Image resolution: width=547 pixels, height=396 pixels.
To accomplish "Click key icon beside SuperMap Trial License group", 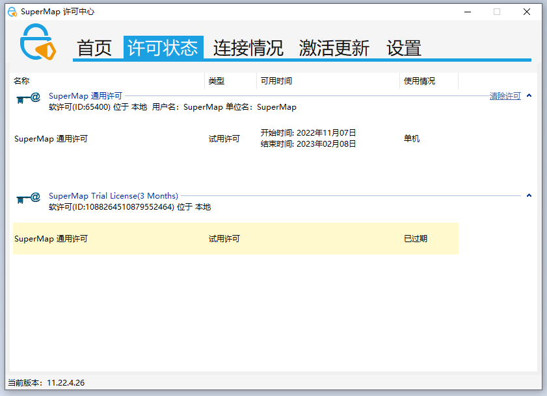I will pos(28,198).
